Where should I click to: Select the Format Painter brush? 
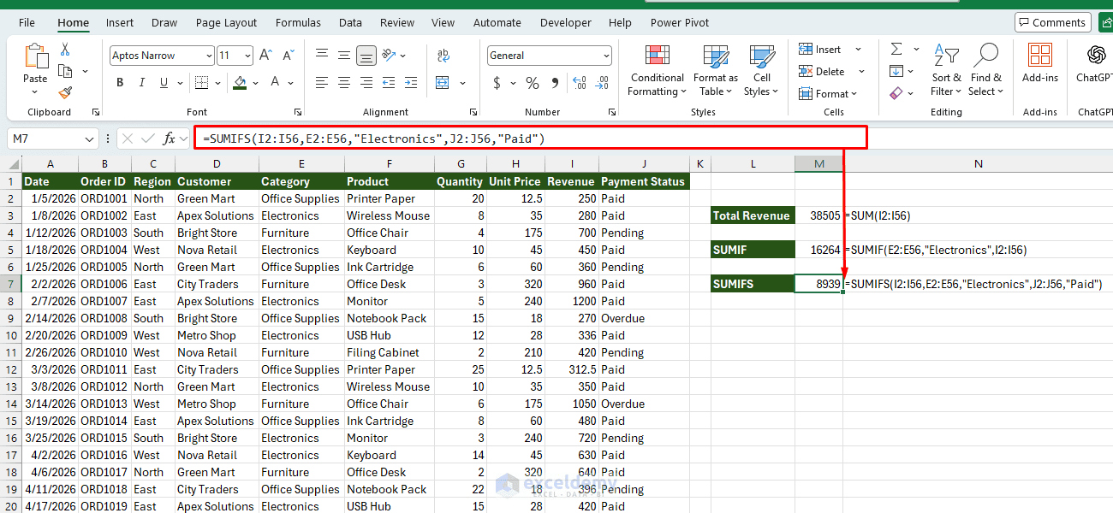coord(65,91)
